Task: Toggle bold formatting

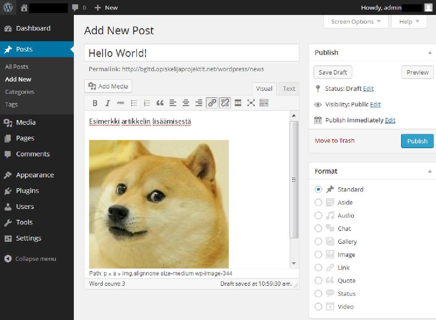Action: (x=95, y=103)
